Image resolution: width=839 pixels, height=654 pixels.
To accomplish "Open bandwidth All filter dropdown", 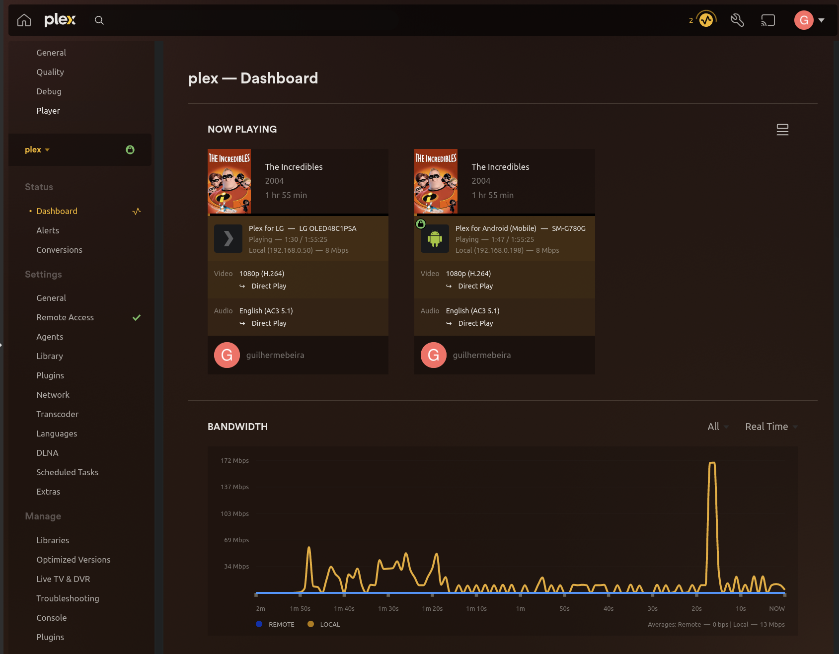I will tap(718, 427).
